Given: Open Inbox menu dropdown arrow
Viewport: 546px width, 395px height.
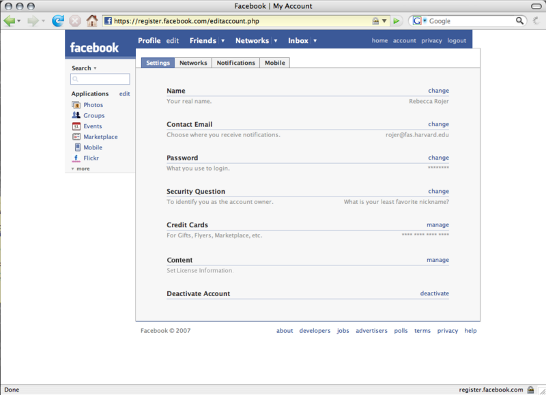Looking at the screenshot, I should [x=315, y=41].
